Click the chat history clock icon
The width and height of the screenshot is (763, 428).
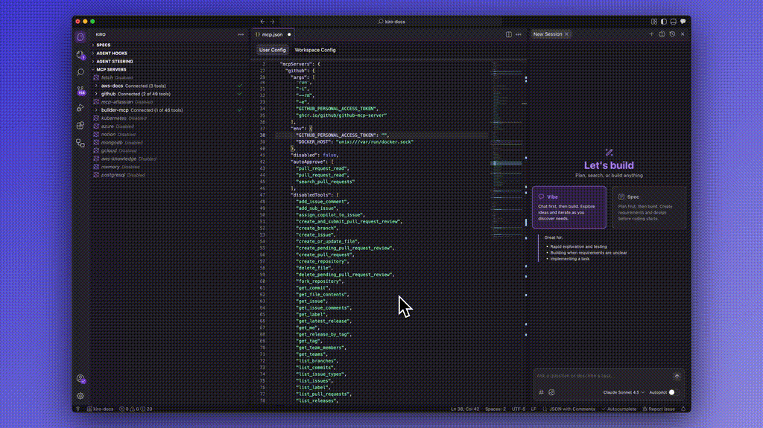tap(672, 34)
